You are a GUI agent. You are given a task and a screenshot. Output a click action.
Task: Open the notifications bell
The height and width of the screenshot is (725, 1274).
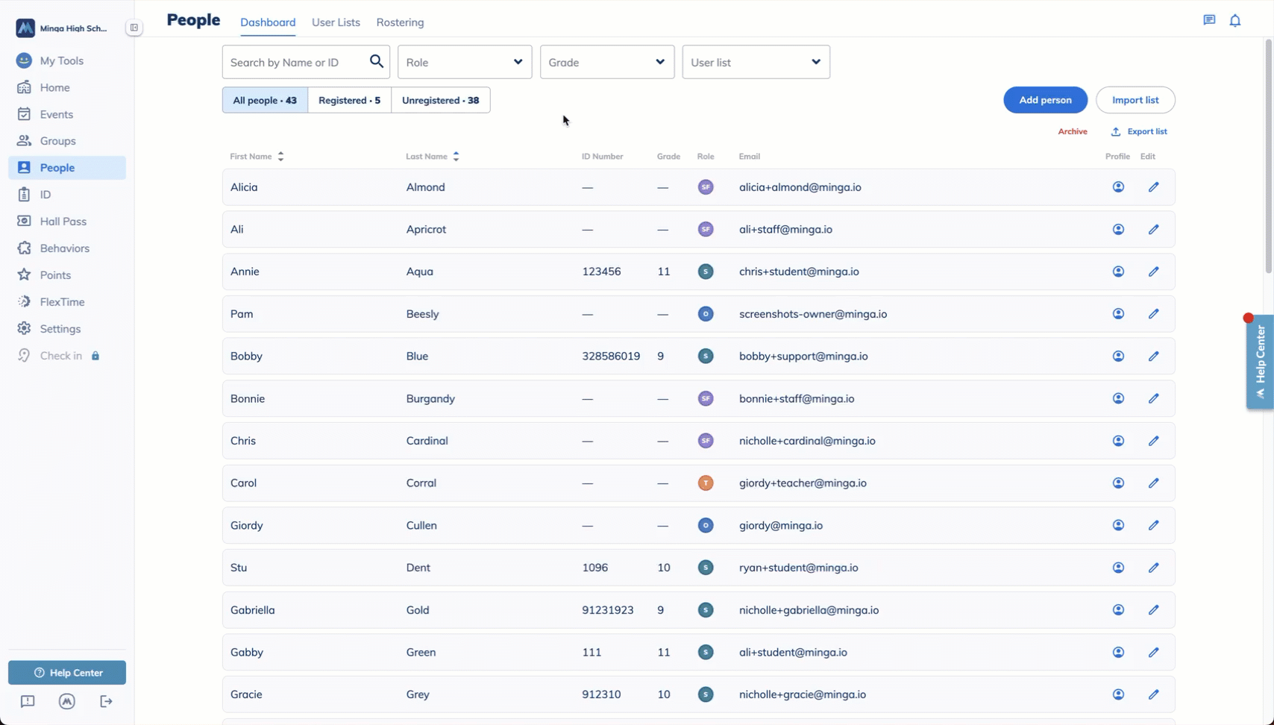(x=1235, y=21)
